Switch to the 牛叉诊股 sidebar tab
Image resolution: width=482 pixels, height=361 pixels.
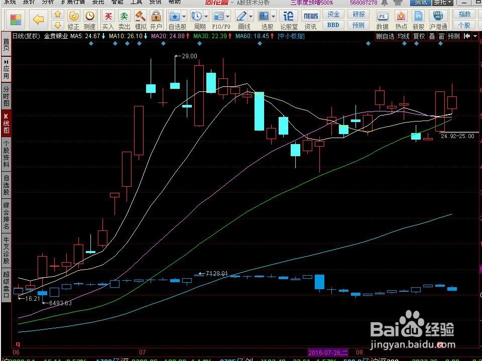(x=6, y=251)
